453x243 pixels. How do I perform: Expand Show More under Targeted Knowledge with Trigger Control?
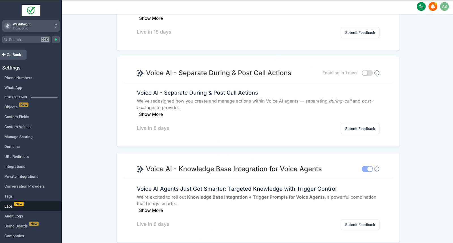151,210
